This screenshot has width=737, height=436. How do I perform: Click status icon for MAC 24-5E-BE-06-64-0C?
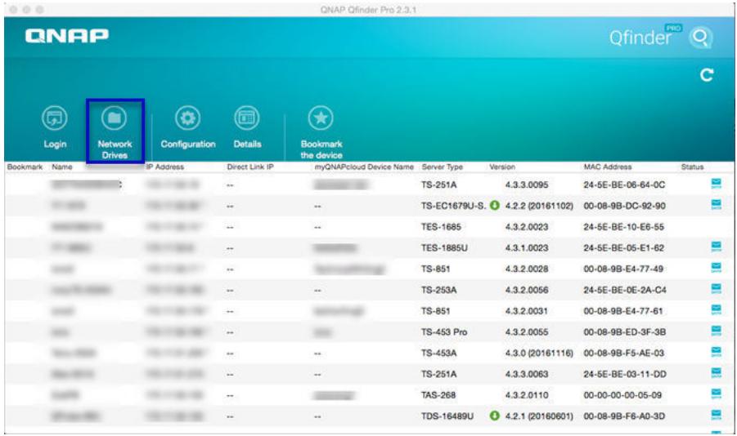[716, 184]
